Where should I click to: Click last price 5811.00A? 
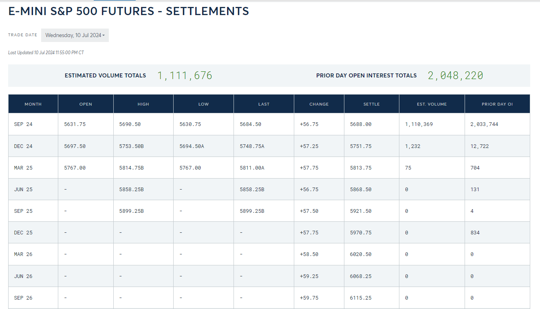tap(252, 168)
